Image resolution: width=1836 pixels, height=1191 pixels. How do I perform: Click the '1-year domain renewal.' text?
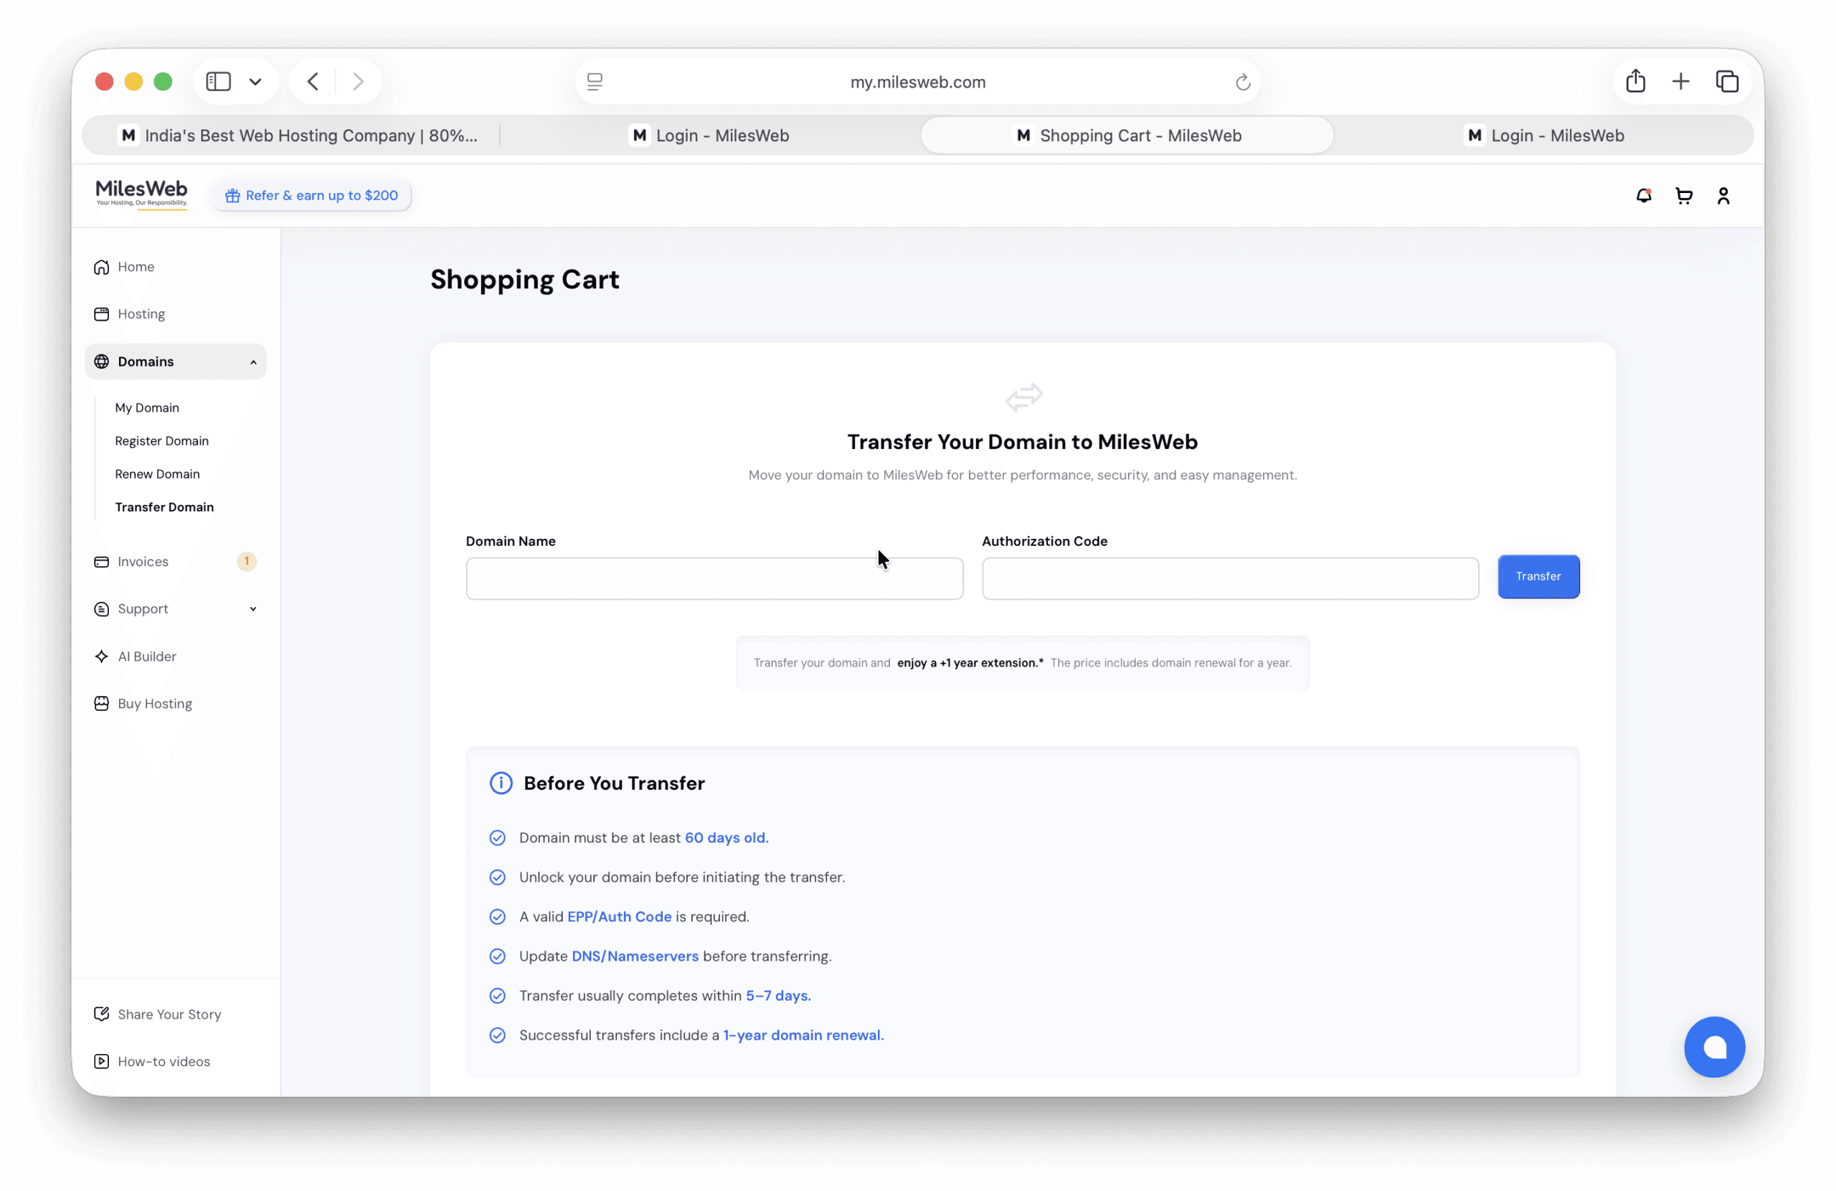(x=803, y=1035)
